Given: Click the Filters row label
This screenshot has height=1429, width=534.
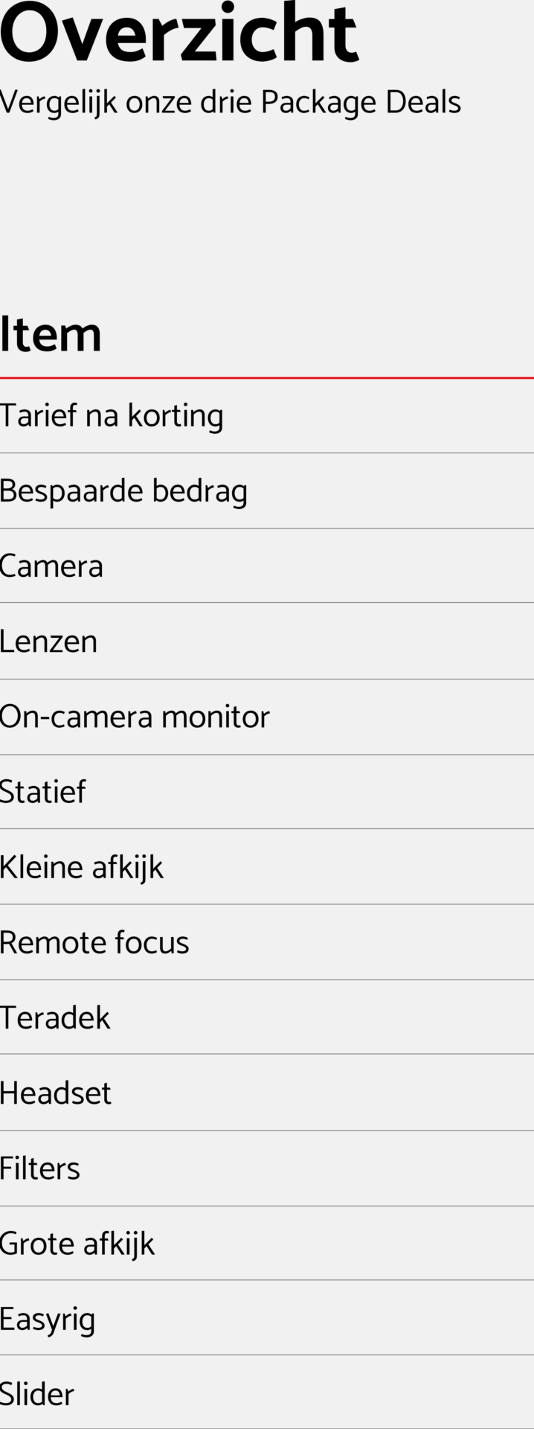Looking at the screenshot, I should coord(40,1169).
